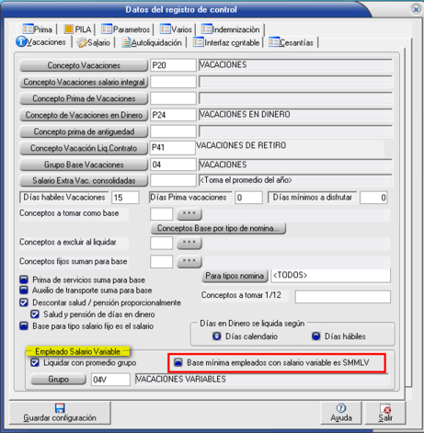Click Concepto Vacaciones salario integral button
The image size is (424, 433).
[84, 82]
